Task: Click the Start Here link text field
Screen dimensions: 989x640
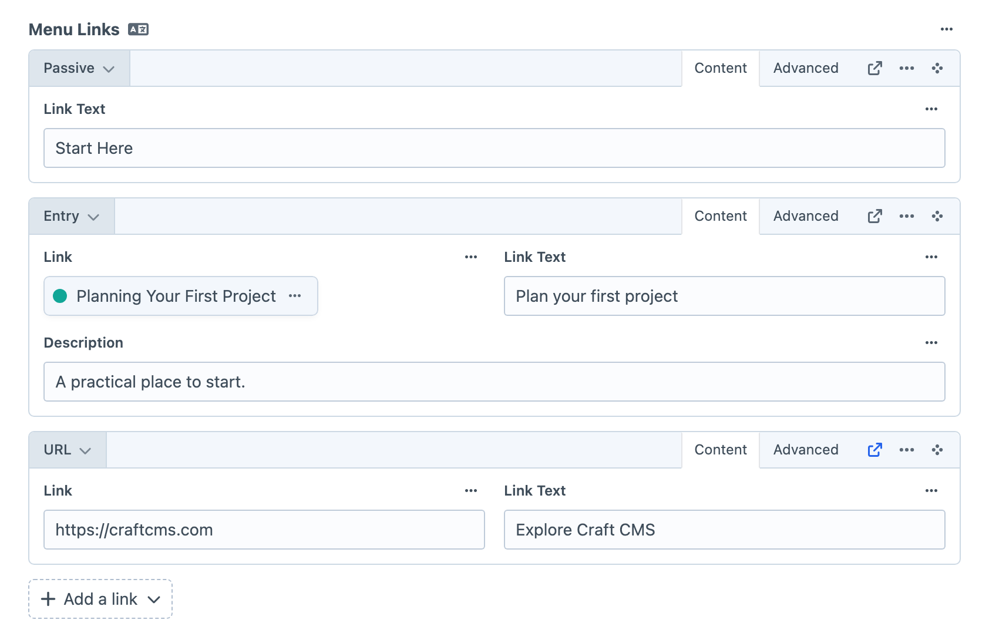Action: [494, 148]
